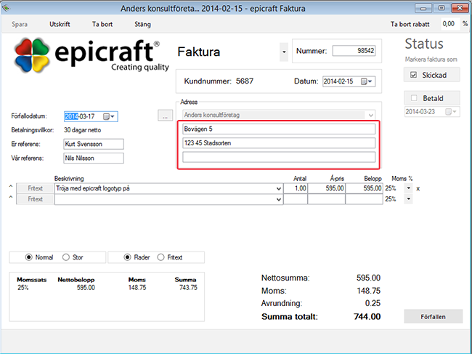Click the Antal cell showing 1,00

[296, 188]
